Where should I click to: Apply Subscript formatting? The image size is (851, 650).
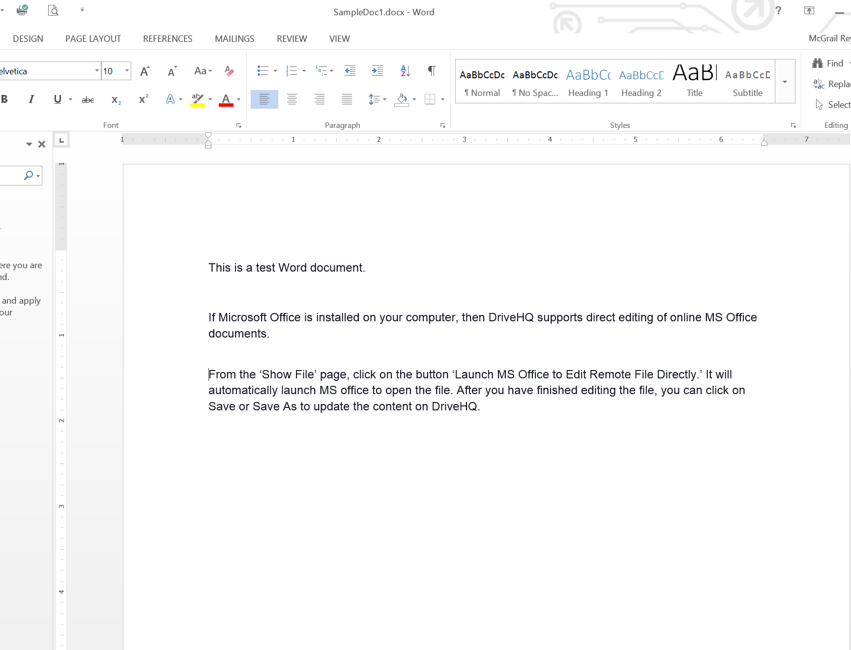[116, 100]
